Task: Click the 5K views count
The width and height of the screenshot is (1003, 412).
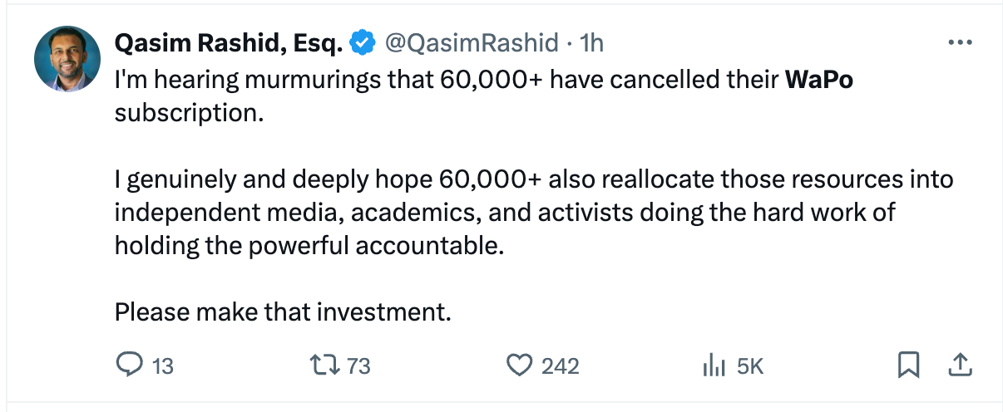Action: [750, 365]
